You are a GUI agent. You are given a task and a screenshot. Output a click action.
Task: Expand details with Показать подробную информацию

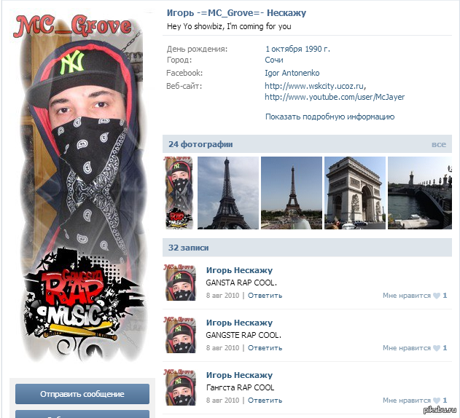[x=330, y=117]
